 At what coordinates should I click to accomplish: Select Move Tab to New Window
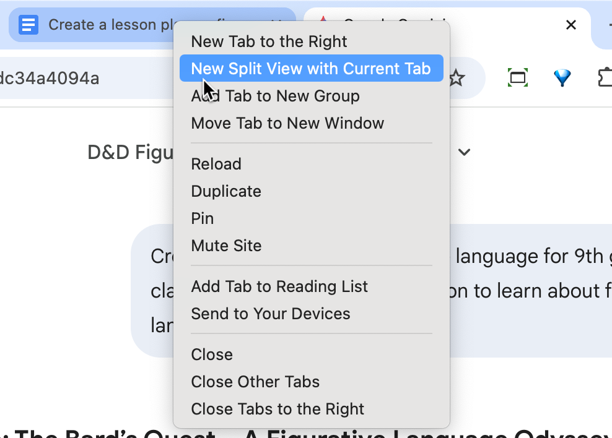(x=287, y=123)
